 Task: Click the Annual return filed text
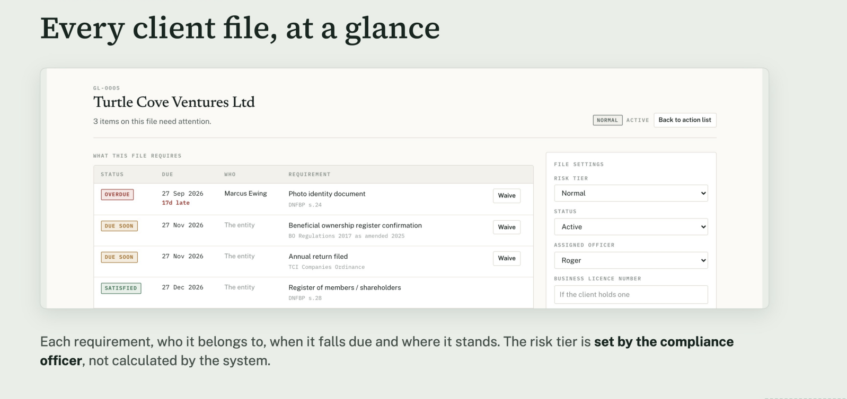[x=318, y=257]
